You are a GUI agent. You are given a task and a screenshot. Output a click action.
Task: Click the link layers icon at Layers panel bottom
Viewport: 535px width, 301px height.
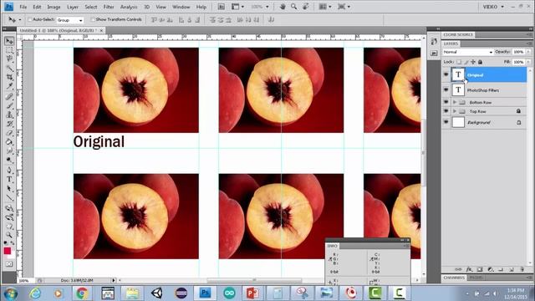click(458, 269)
